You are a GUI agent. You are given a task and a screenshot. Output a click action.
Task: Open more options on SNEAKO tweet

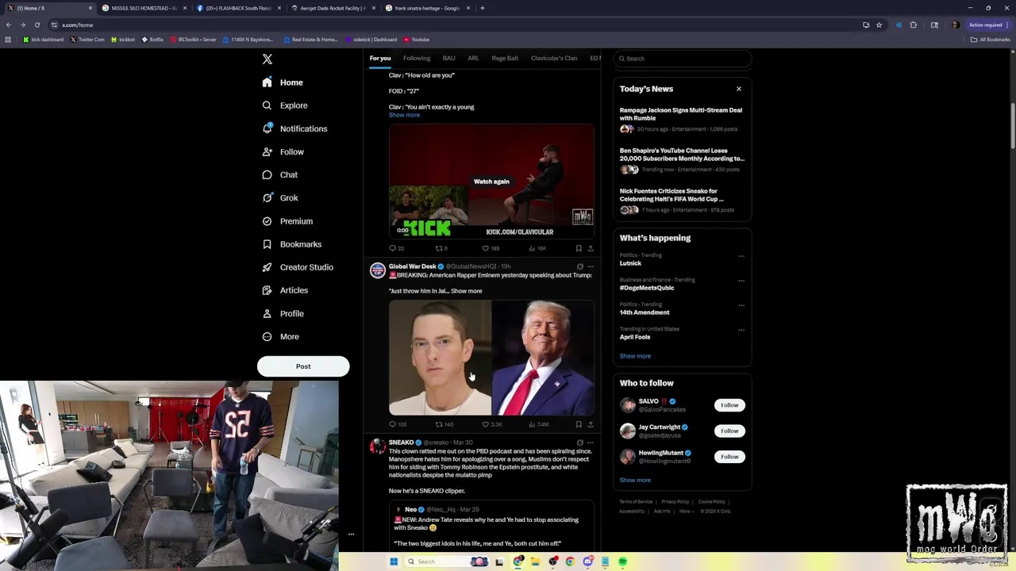(x=591, y=443)
